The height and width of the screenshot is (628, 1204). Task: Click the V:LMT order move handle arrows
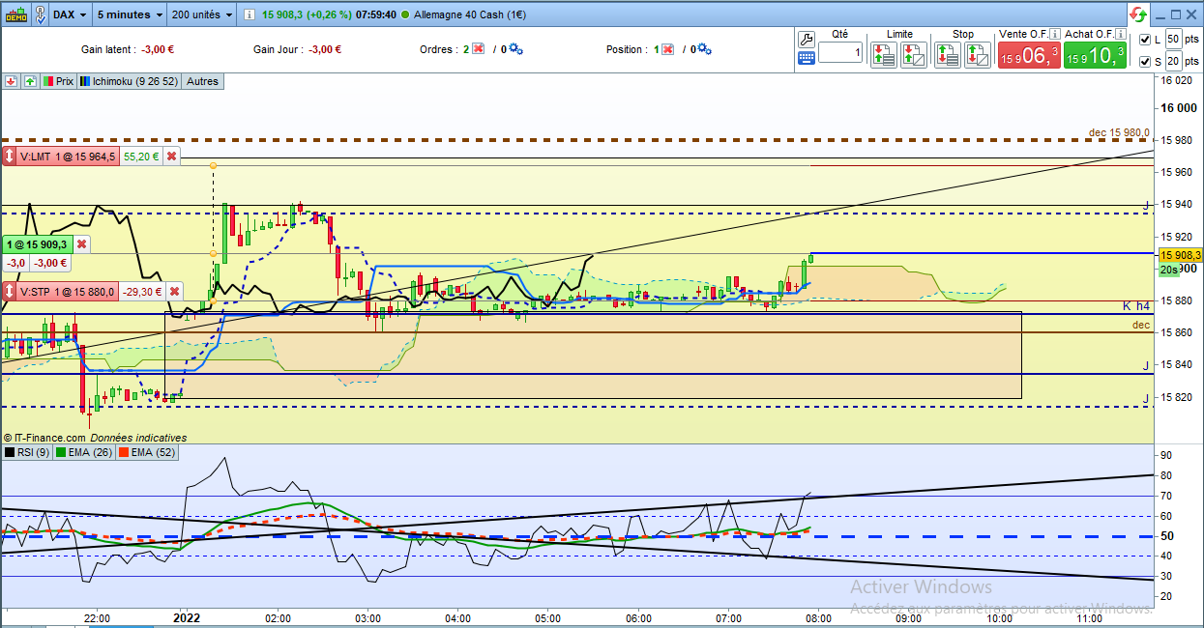[10, 156]
